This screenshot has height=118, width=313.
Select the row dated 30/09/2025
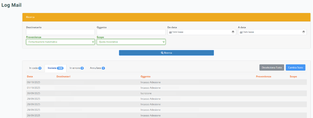click(x=166, y=93)
